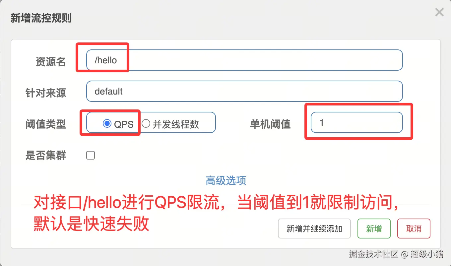Click the 是否集群 label text

tap(46, 155)
